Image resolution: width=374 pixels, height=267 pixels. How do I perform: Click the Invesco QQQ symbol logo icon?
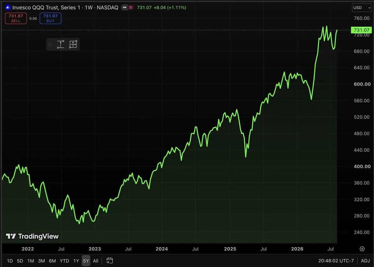coord(8,7)
